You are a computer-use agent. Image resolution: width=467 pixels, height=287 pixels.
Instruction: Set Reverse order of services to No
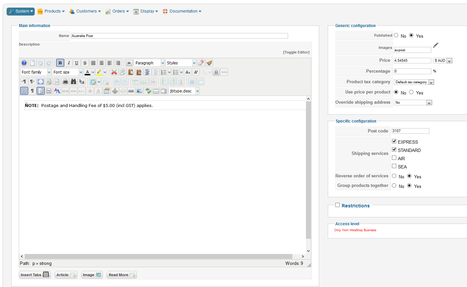(394, 176)
